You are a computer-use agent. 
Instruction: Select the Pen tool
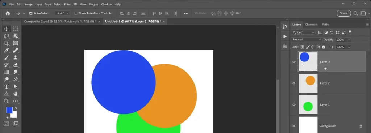16,79
